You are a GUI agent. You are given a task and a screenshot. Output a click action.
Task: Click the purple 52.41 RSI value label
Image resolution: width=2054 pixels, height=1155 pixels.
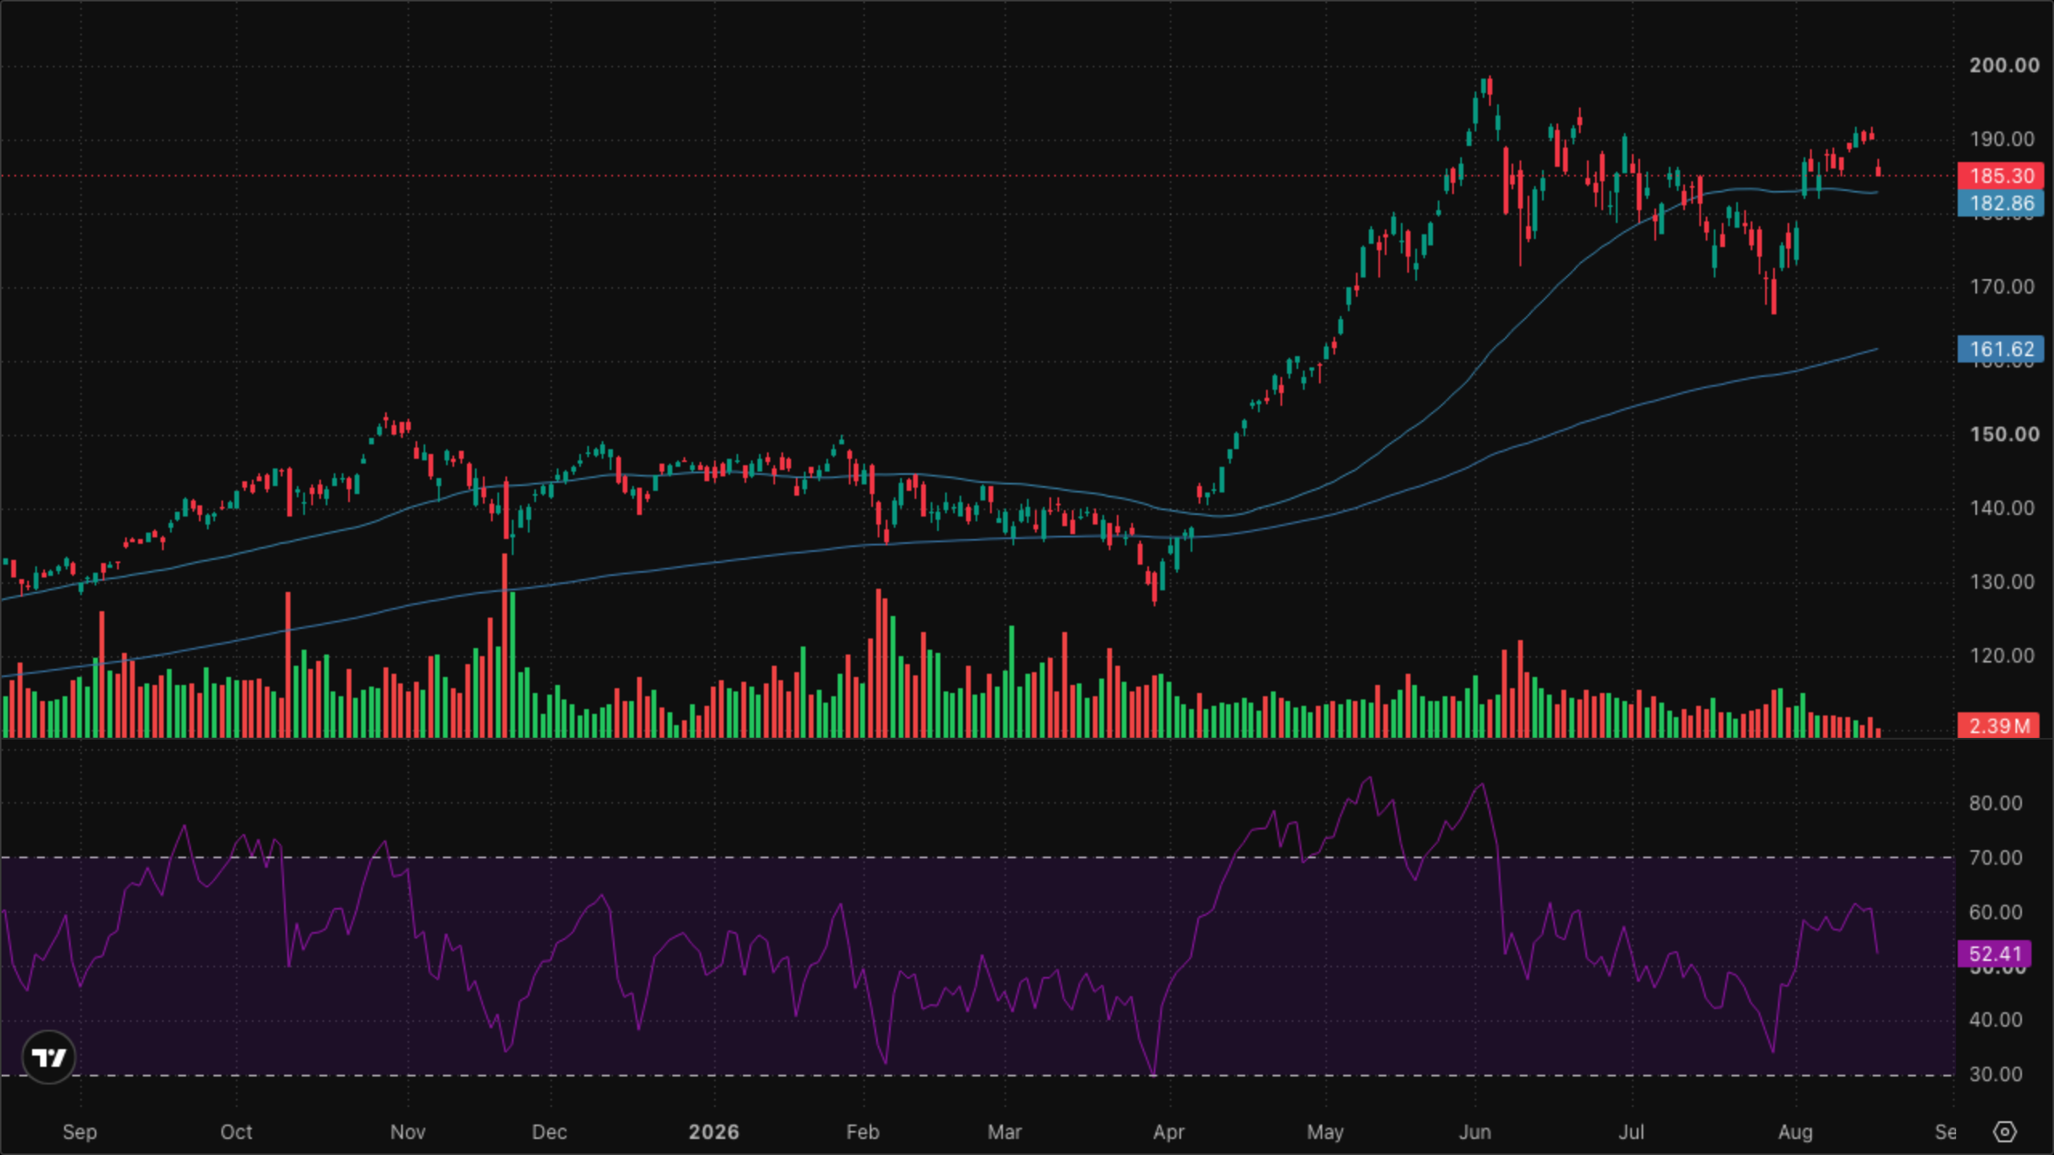coord(1995,954)
